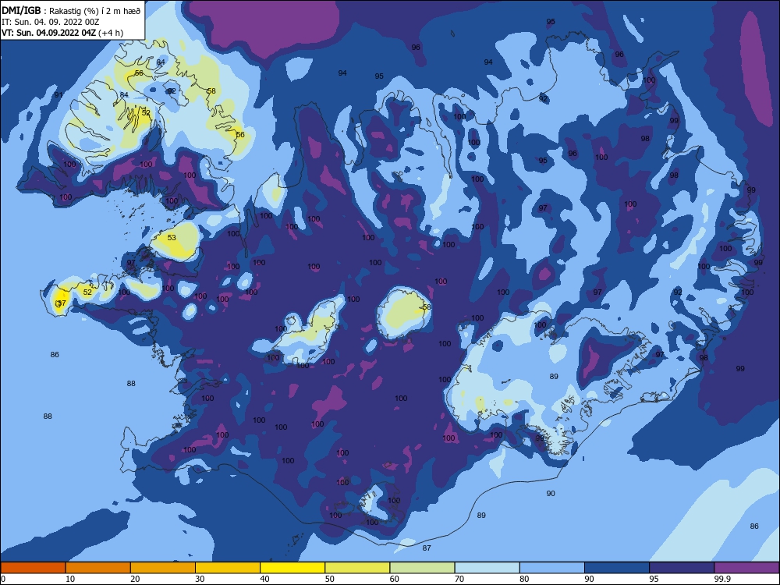Click the '53' humidity value on the map
The image size is (780, 585).
[172, 237]
